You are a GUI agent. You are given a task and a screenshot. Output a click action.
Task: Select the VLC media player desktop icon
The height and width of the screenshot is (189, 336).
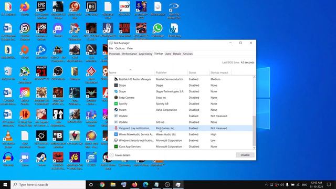8,139
